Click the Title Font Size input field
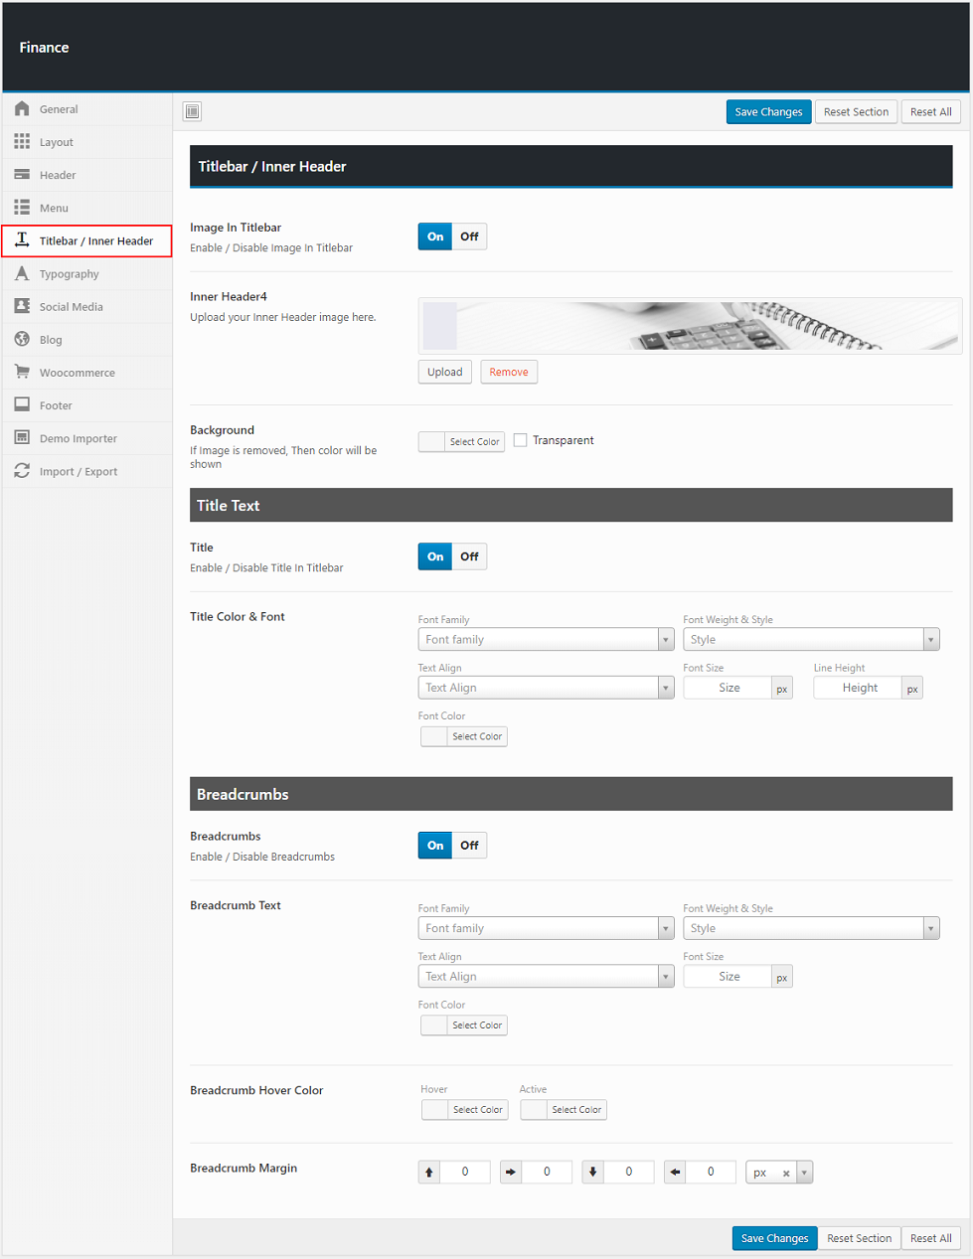973x1259 pixels. [x=729, y=688]
